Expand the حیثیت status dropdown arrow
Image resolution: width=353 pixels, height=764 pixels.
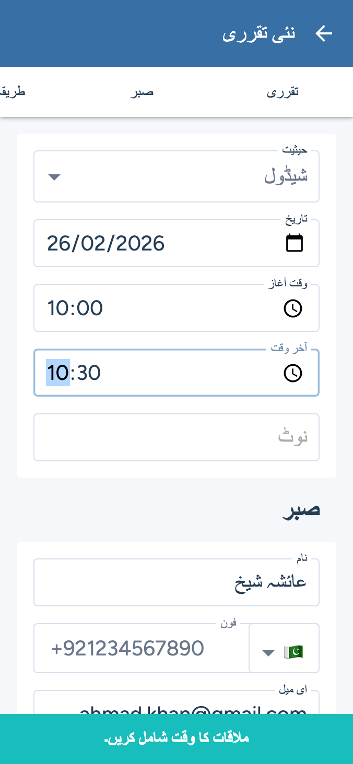point(54,177)
